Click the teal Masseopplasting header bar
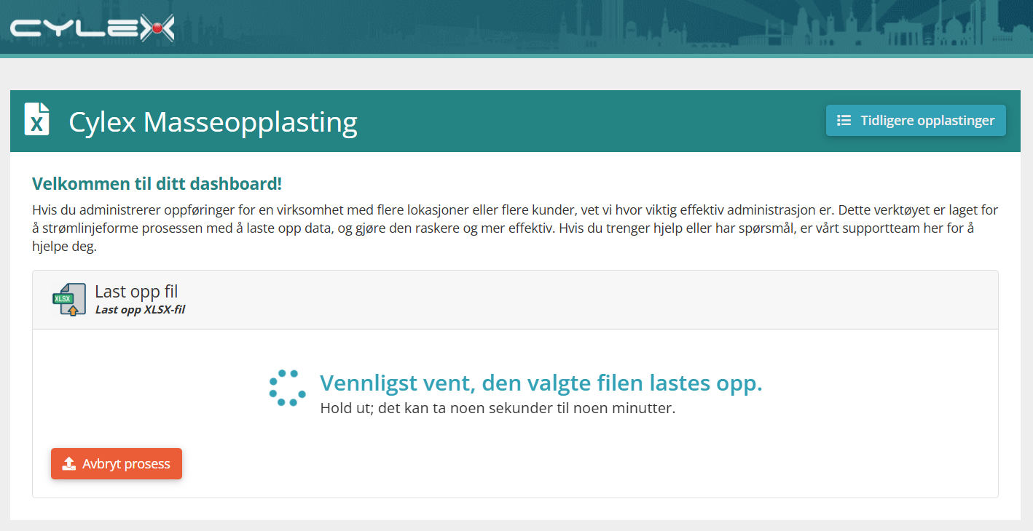This screenshot has height=531, width=1033. pos(515,121)
